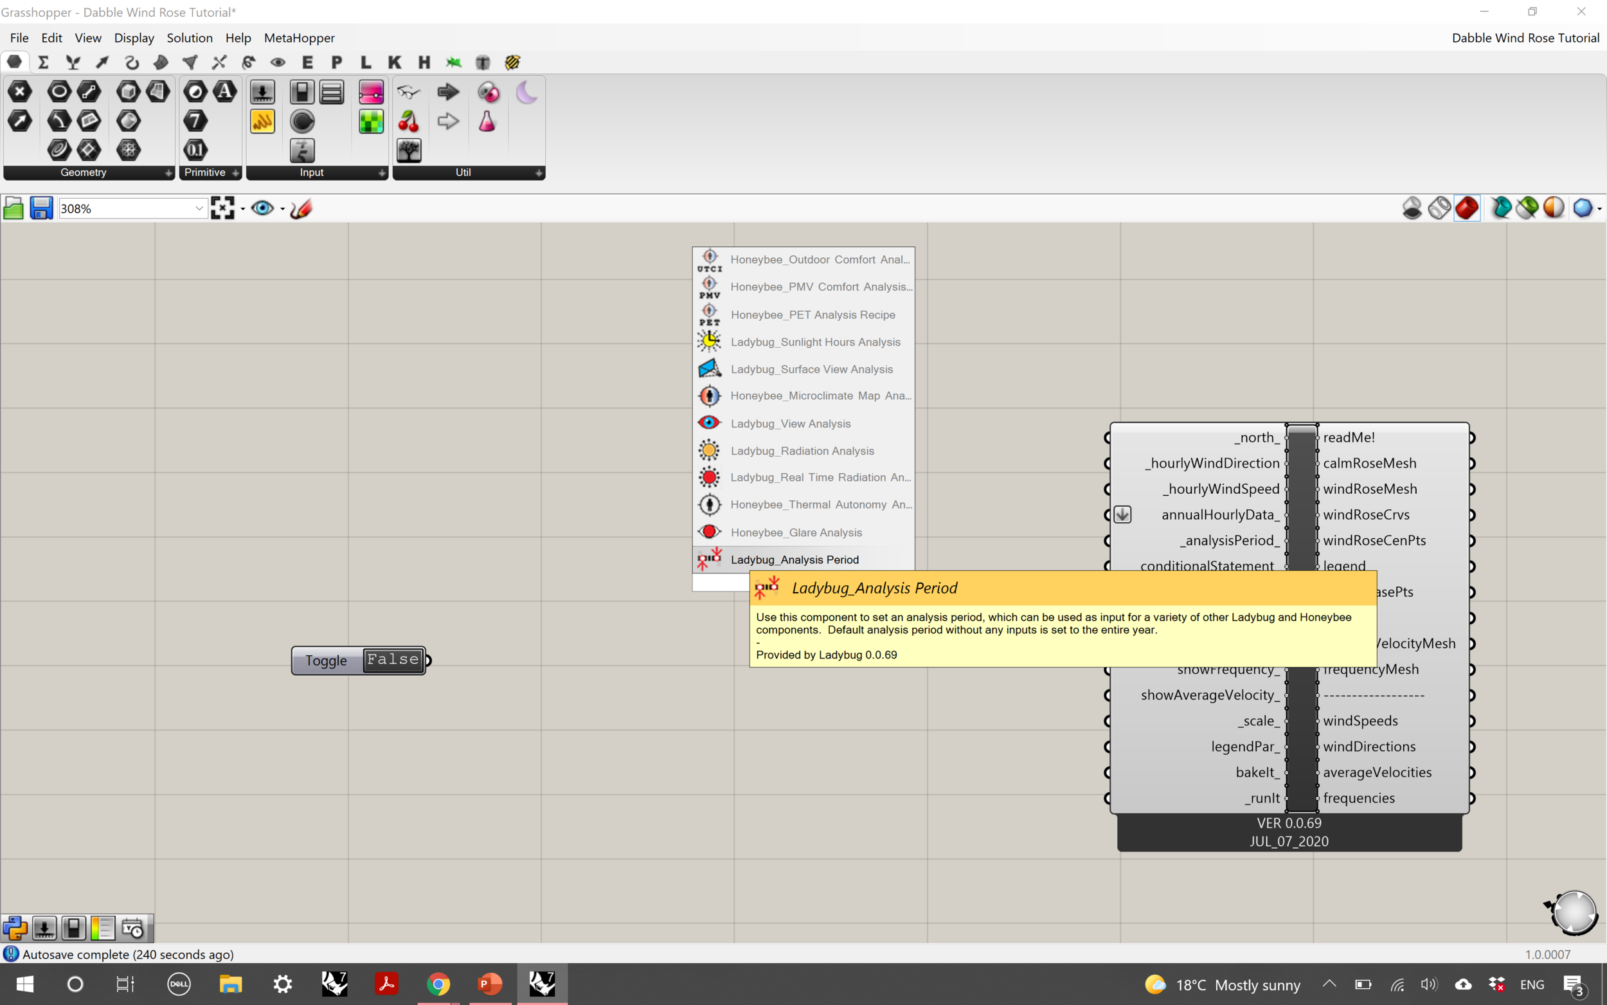Viewport: 1607px width, 1005px height.
Task: Toggle the red shaded preview mode button
Action: [1466, 209]
